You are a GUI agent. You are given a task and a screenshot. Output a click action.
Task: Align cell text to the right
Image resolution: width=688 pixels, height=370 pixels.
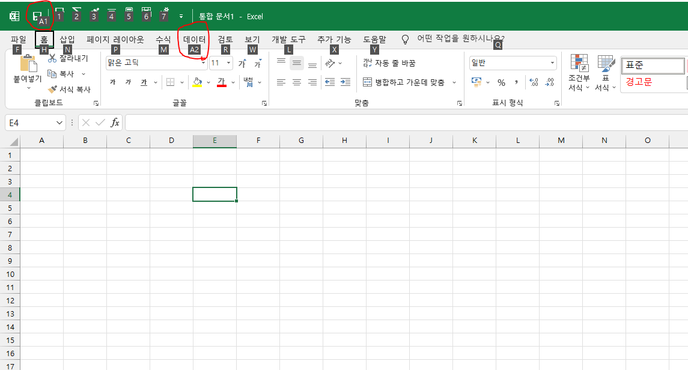pyautogui.click(x=312, y=82)
